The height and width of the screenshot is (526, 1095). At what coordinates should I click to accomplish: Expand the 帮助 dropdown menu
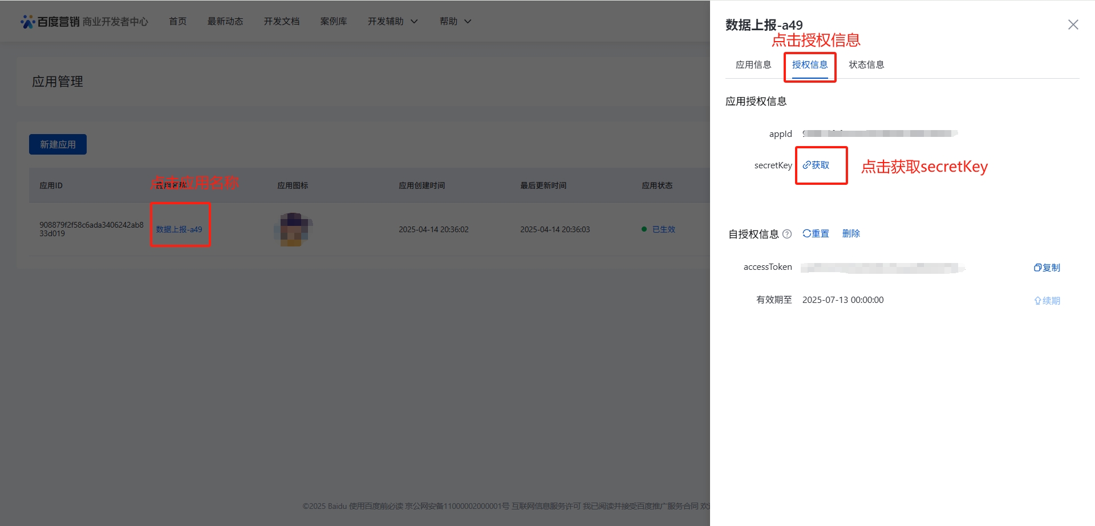point(455,21)
